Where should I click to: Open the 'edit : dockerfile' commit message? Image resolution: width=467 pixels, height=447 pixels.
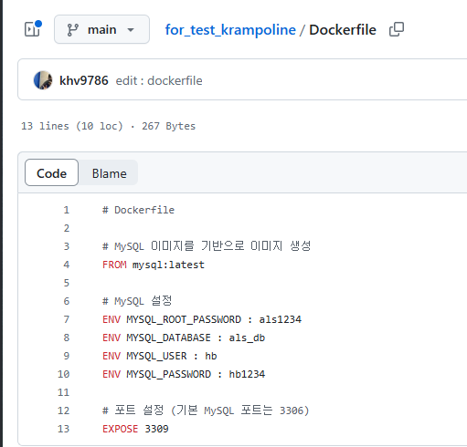[159, 80]
